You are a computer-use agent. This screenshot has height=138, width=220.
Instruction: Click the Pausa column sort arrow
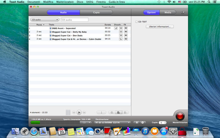44,25
